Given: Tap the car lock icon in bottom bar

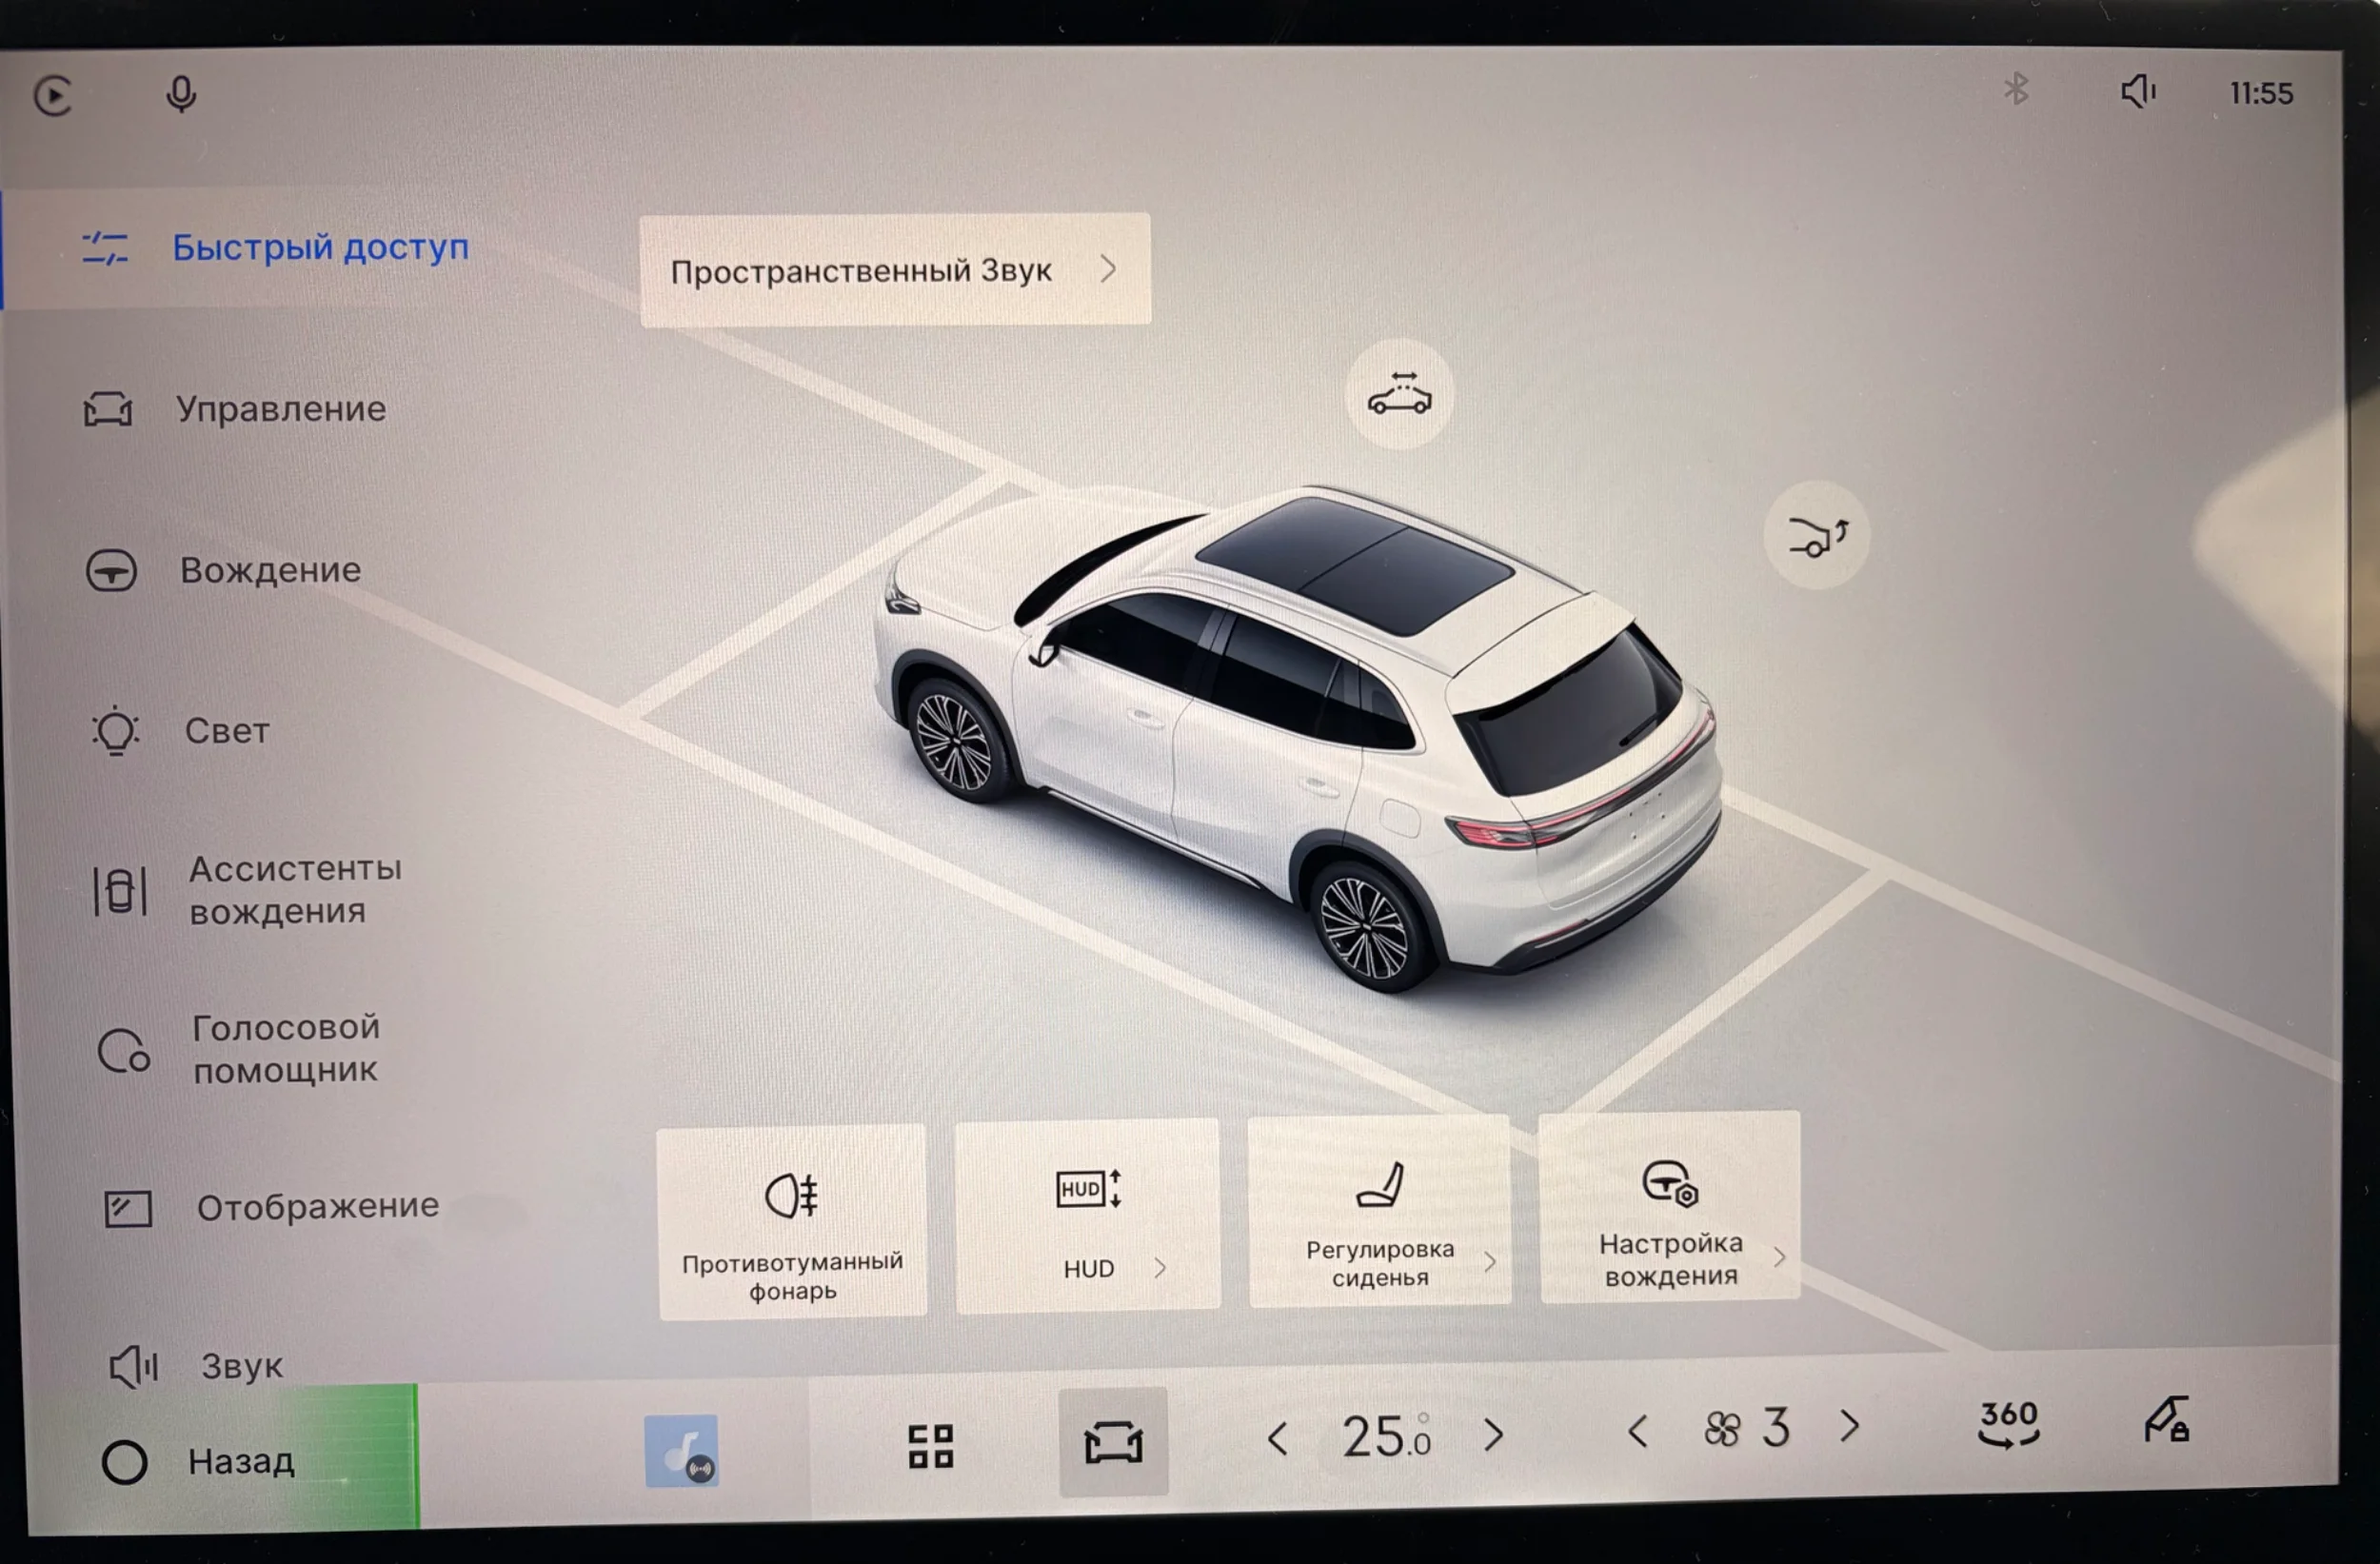Looking at the screenshot, I should (2166, 1420).
